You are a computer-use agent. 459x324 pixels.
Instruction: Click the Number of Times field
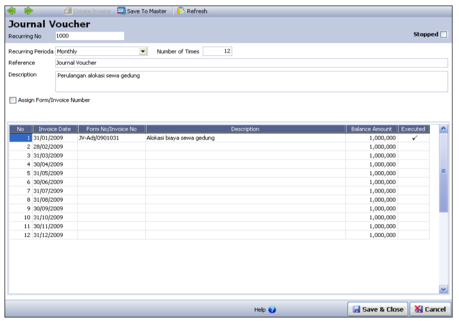click(217, 52)
